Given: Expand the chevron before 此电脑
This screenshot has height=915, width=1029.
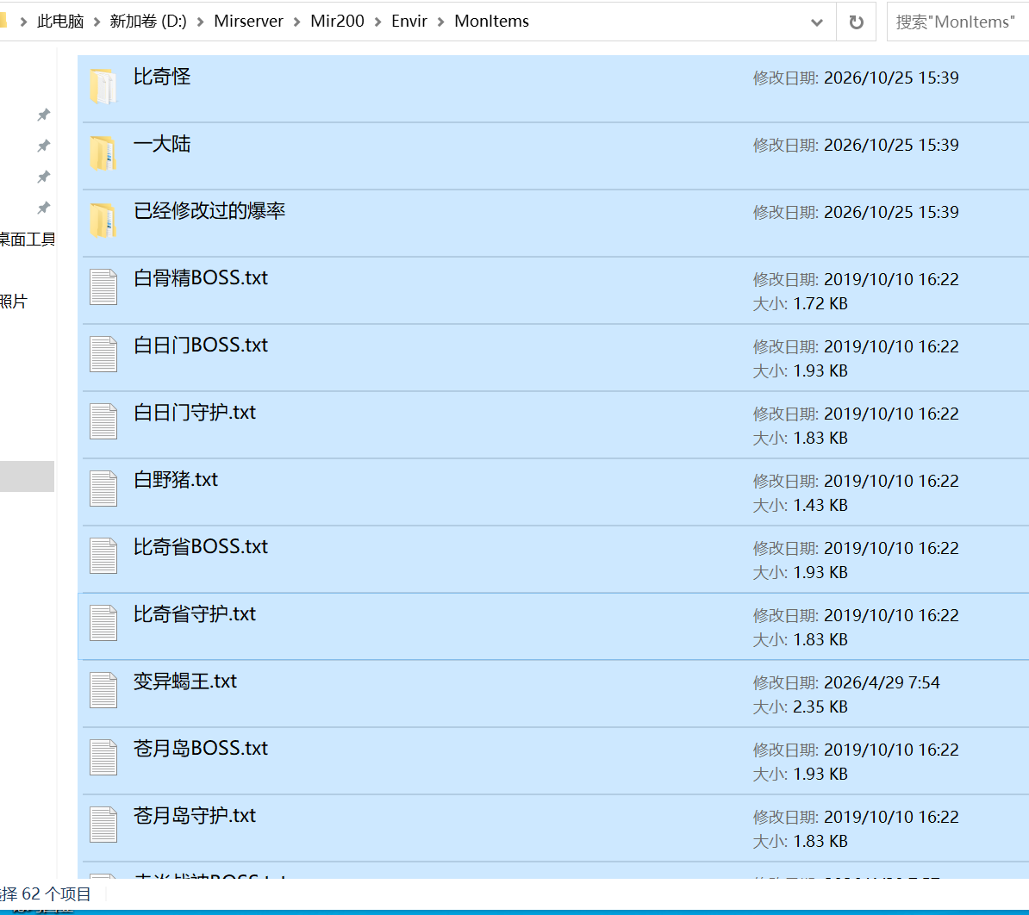Looking at the screenshot, I should point(23,22).
